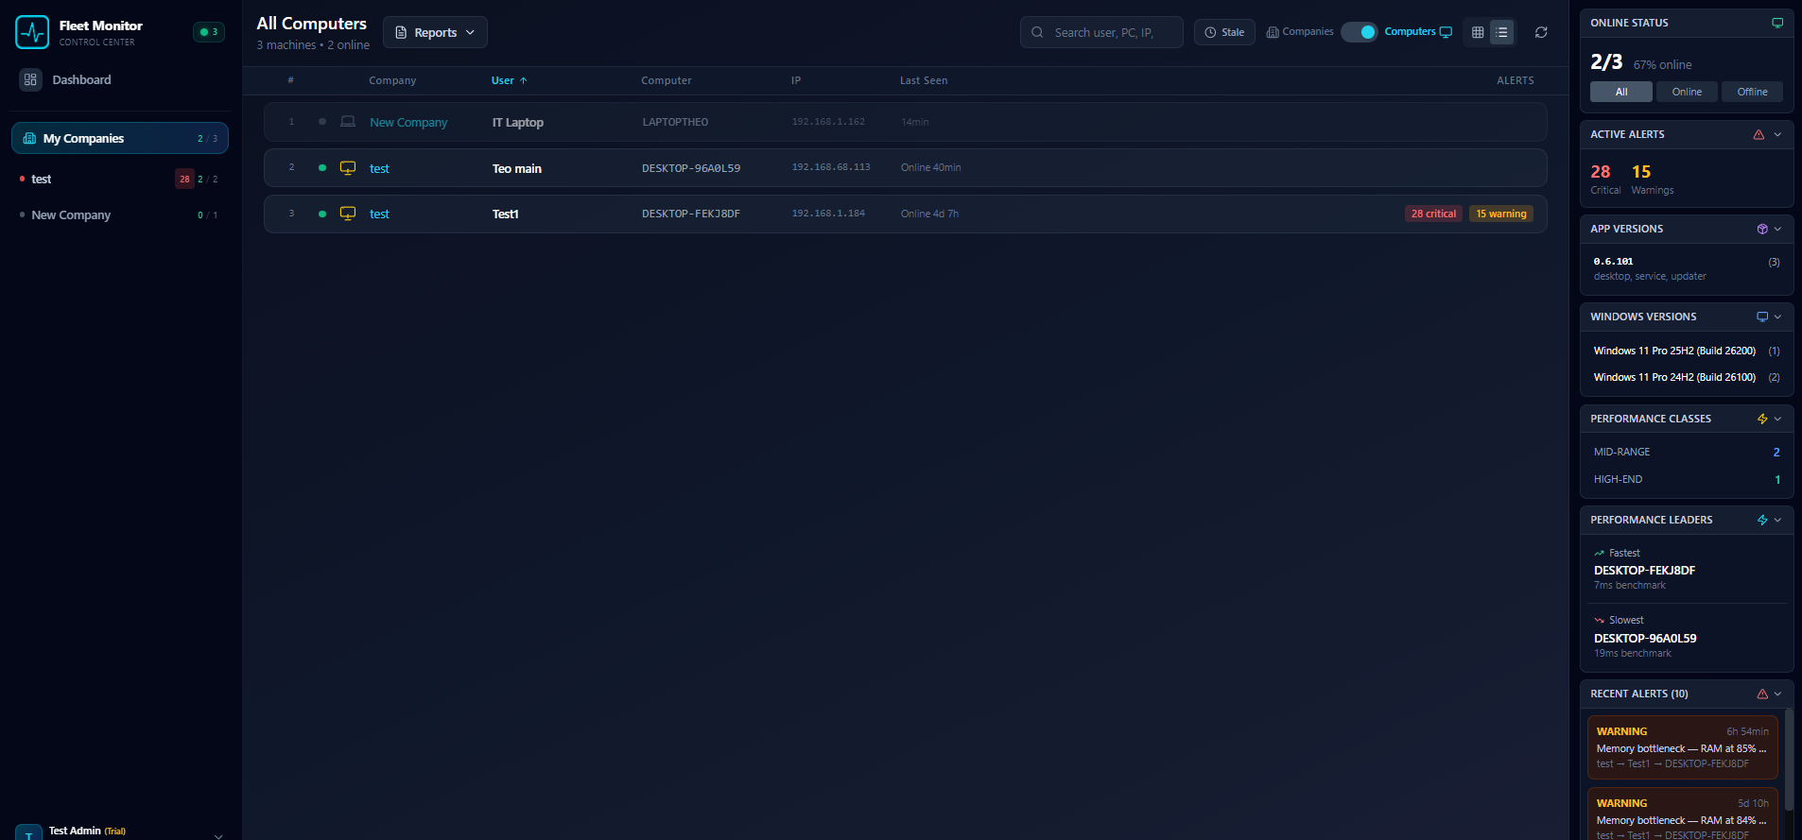
Task: Click the search magnifier icon
Action: click(1037, 32)
